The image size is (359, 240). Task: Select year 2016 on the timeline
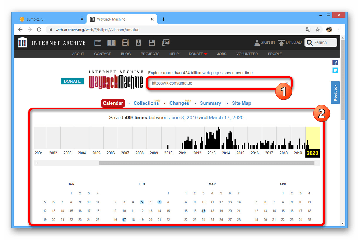click(255, 153)
